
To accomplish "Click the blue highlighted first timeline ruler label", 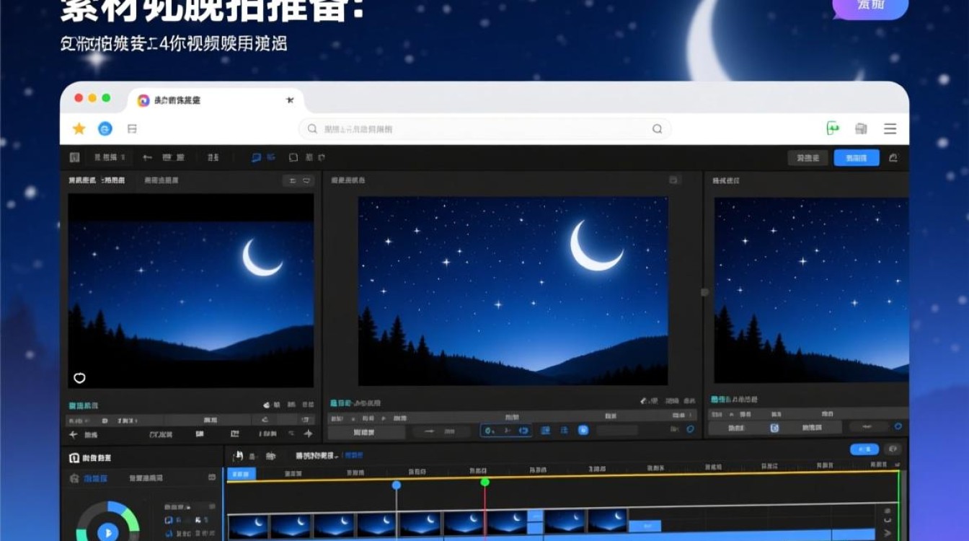I will click(x=242, y=473).
